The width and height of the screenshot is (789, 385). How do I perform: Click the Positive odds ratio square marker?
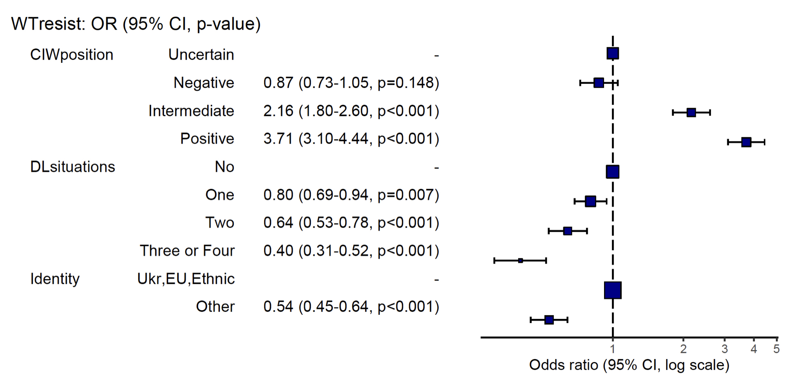tap(746, 142)
